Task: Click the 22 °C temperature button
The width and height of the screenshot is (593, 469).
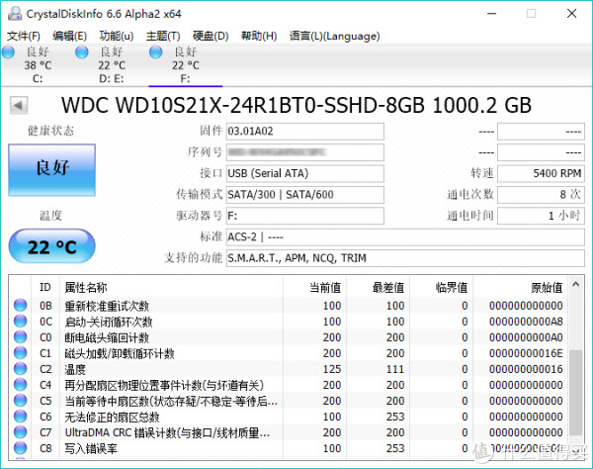Action: pyautogui.click(x=51, y=246)
